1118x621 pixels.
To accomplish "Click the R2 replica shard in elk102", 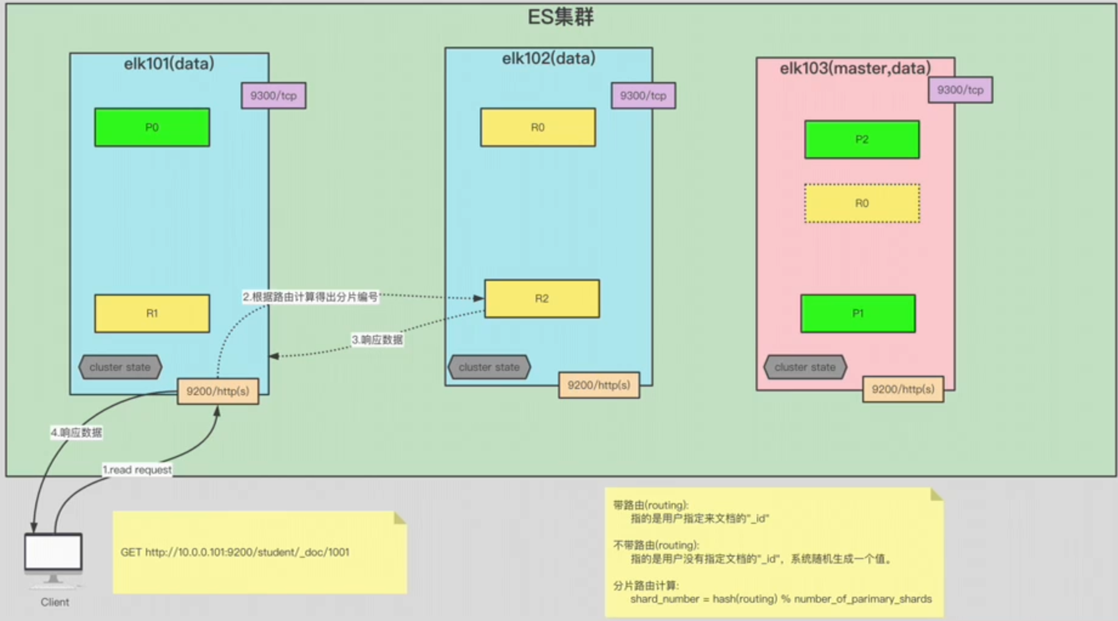I will 541,298.
